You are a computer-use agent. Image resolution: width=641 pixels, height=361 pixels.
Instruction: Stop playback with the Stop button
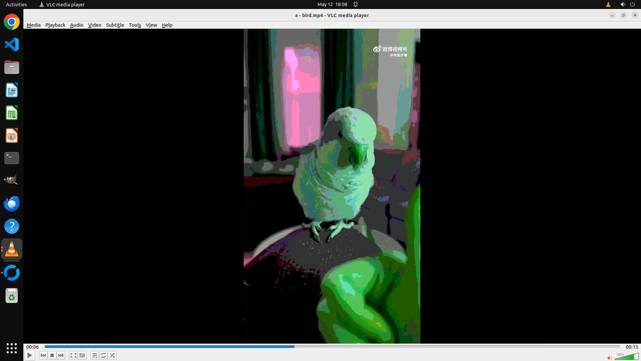coord(52,355)
